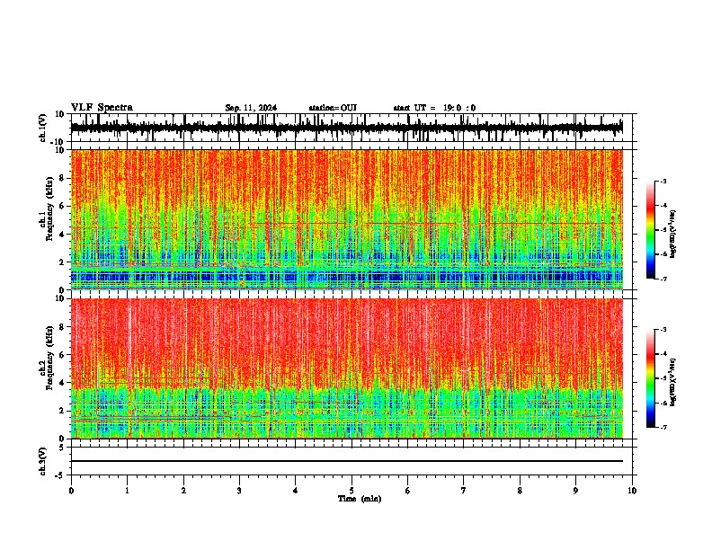This screenshot has height=550, width=712.
Task: Select the ch.1(V) axis label
Action: coord(43,128)
